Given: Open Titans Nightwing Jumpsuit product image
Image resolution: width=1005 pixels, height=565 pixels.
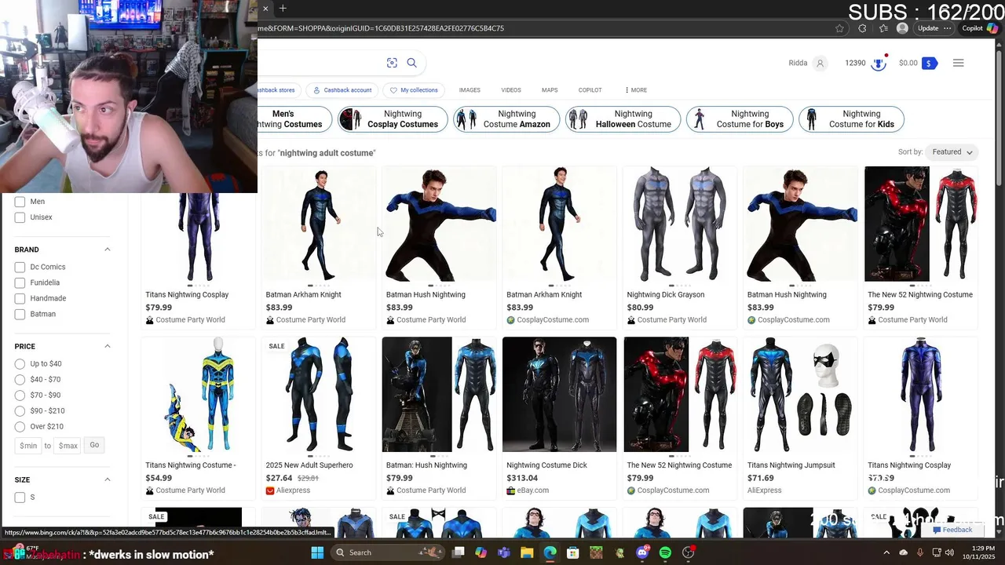Looking at the screenshot, I should point(800,395).
